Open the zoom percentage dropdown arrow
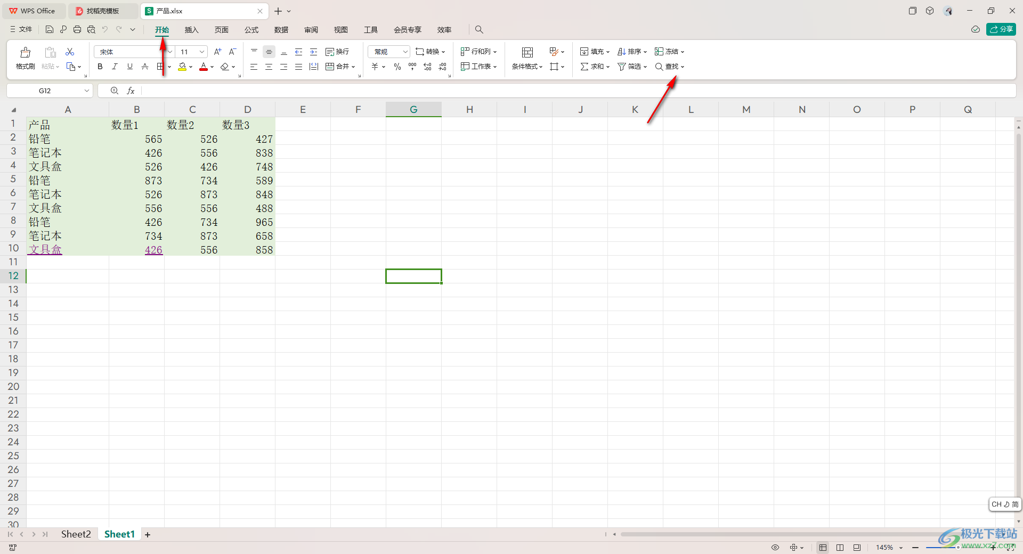Viewport: 1023px width, 554px height. [901, 548]
